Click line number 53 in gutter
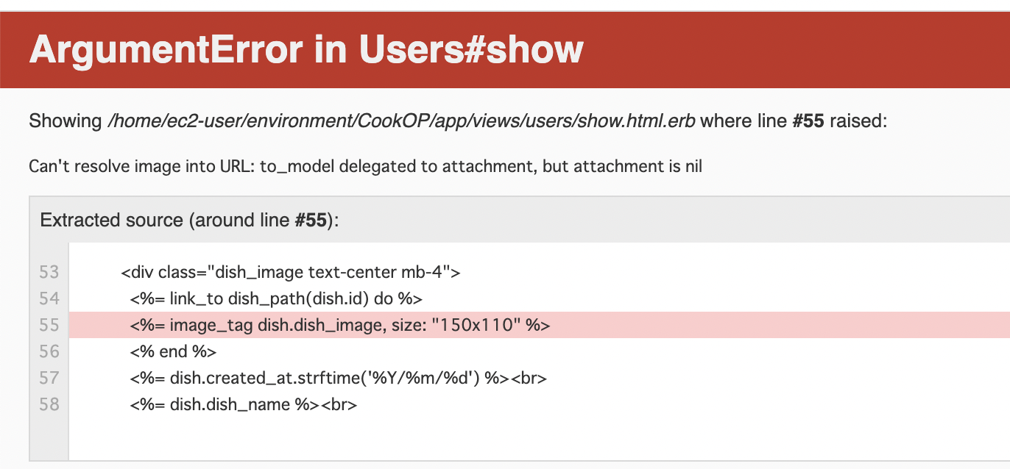This screenshot has height=469, width=1010. (49, 272)
